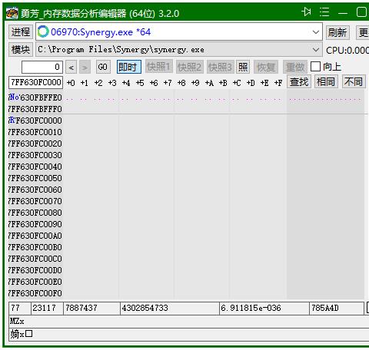Click the 进程 process button
The height and width of the screenshot is (350, 369).
21,32
